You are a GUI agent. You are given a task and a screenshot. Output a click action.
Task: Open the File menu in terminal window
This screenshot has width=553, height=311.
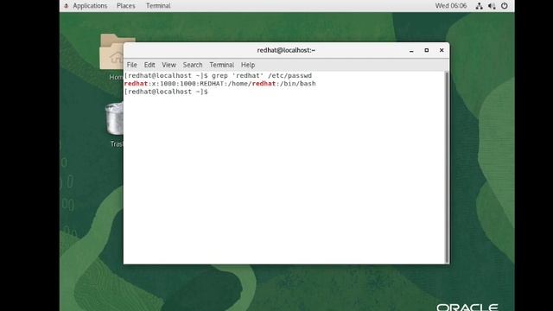tap(132, 65)
